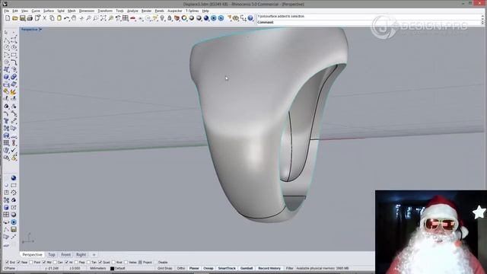Select the Polyline tool in sidebar
Screen dimensions: 487x274
coord(6,40)
